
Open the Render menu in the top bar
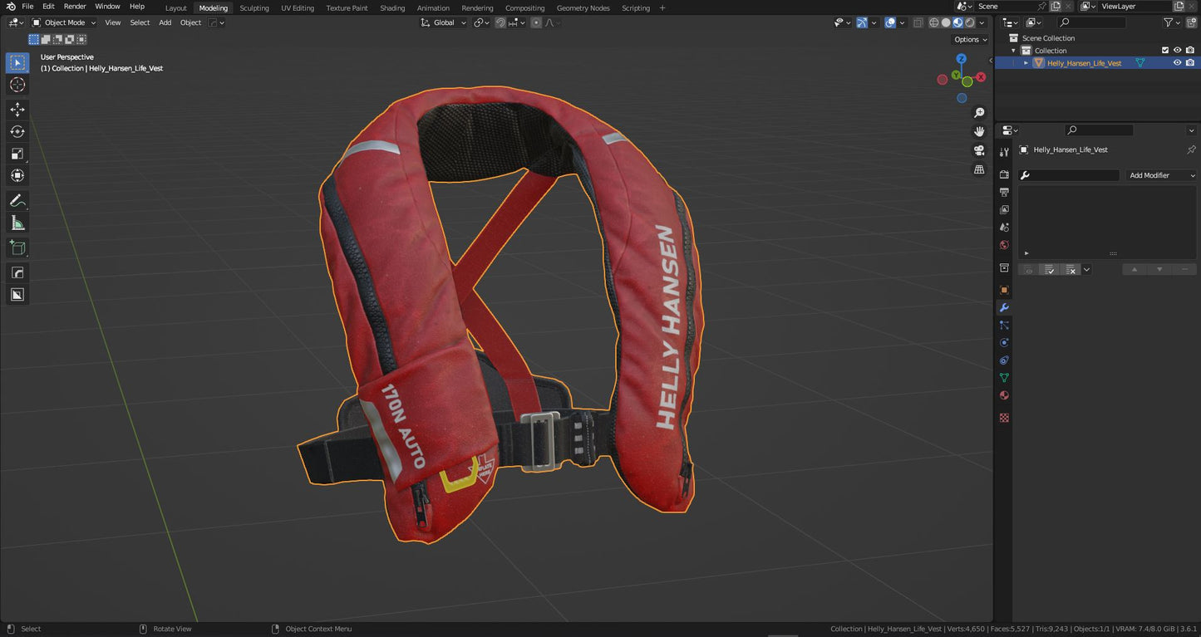pyautogui.click(x=75, y=6)
